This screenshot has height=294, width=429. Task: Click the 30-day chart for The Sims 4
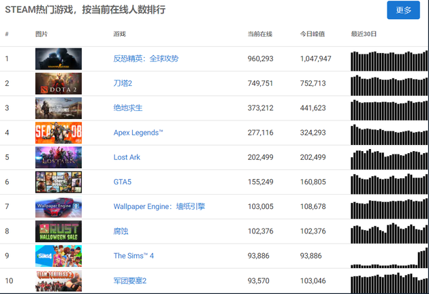[390, 258]
